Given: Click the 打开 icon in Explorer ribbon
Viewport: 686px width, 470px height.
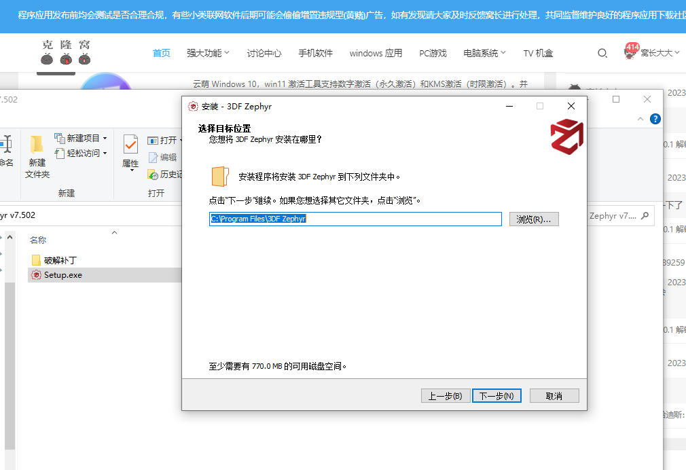Looking at the screenshot, I should point(153,141).
